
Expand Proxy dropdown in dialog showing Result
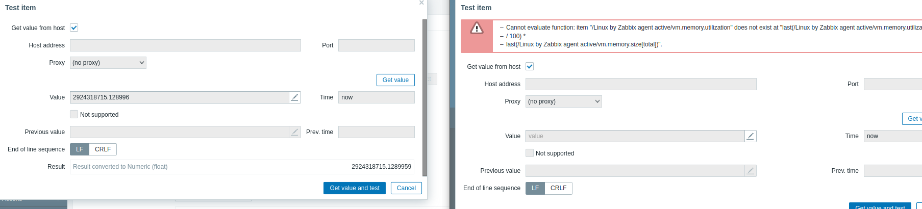(x=108, y=63)
